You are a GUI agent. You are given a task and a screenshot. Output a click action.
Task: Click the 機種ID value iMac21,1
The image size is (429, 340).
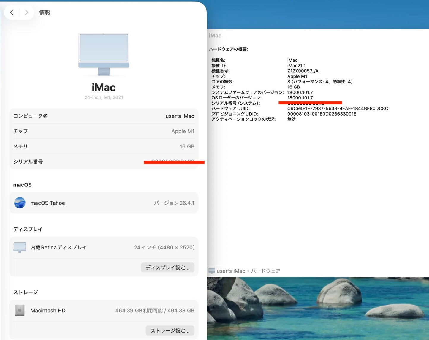(296, 66)
